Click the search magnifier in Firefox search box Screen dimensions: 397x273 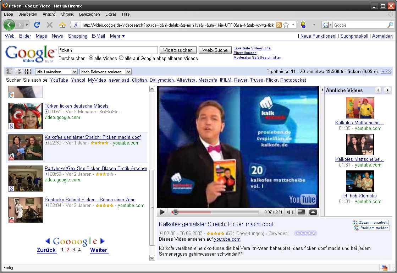point(390,25)
